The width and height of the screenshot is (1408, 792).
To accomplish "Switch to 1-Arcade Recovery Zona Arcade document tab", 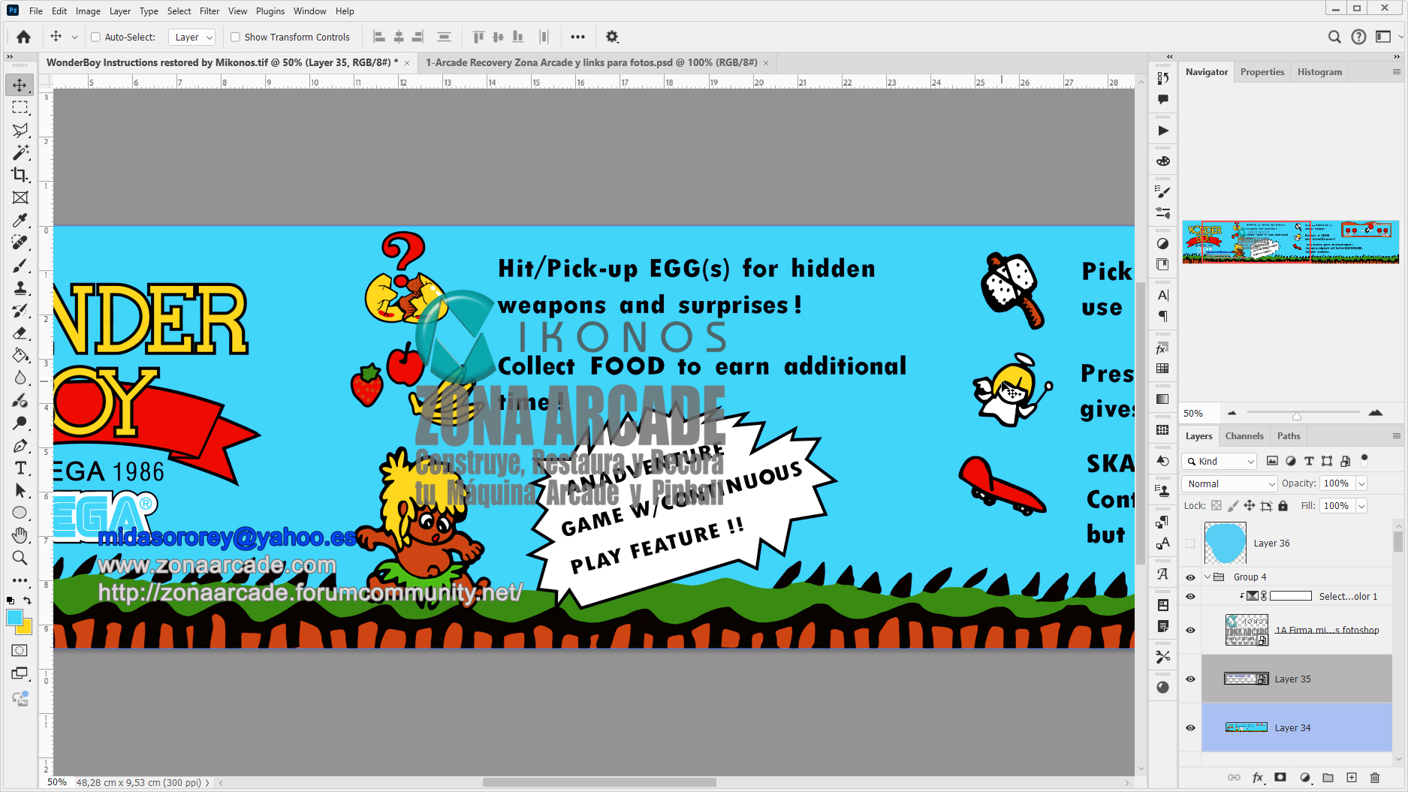I will [591, 62].
